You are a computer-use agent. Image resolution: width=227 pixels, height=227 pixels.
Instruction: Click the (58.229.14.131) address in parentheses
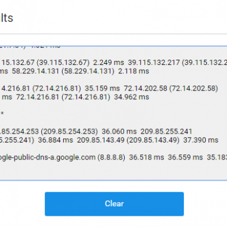point(88,71)
